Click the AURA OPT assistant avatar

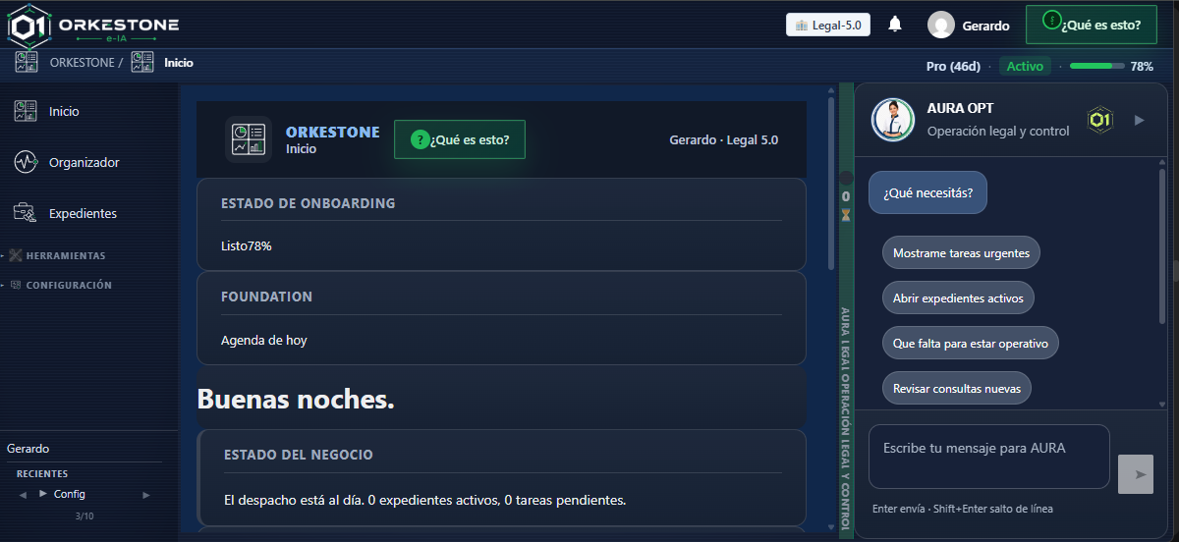coord(891,120)
